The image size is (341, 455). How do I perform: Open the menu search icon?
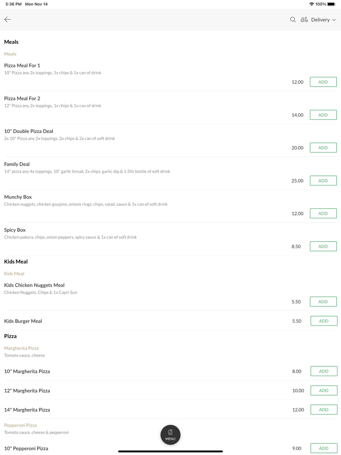click(x=293, y=19)
